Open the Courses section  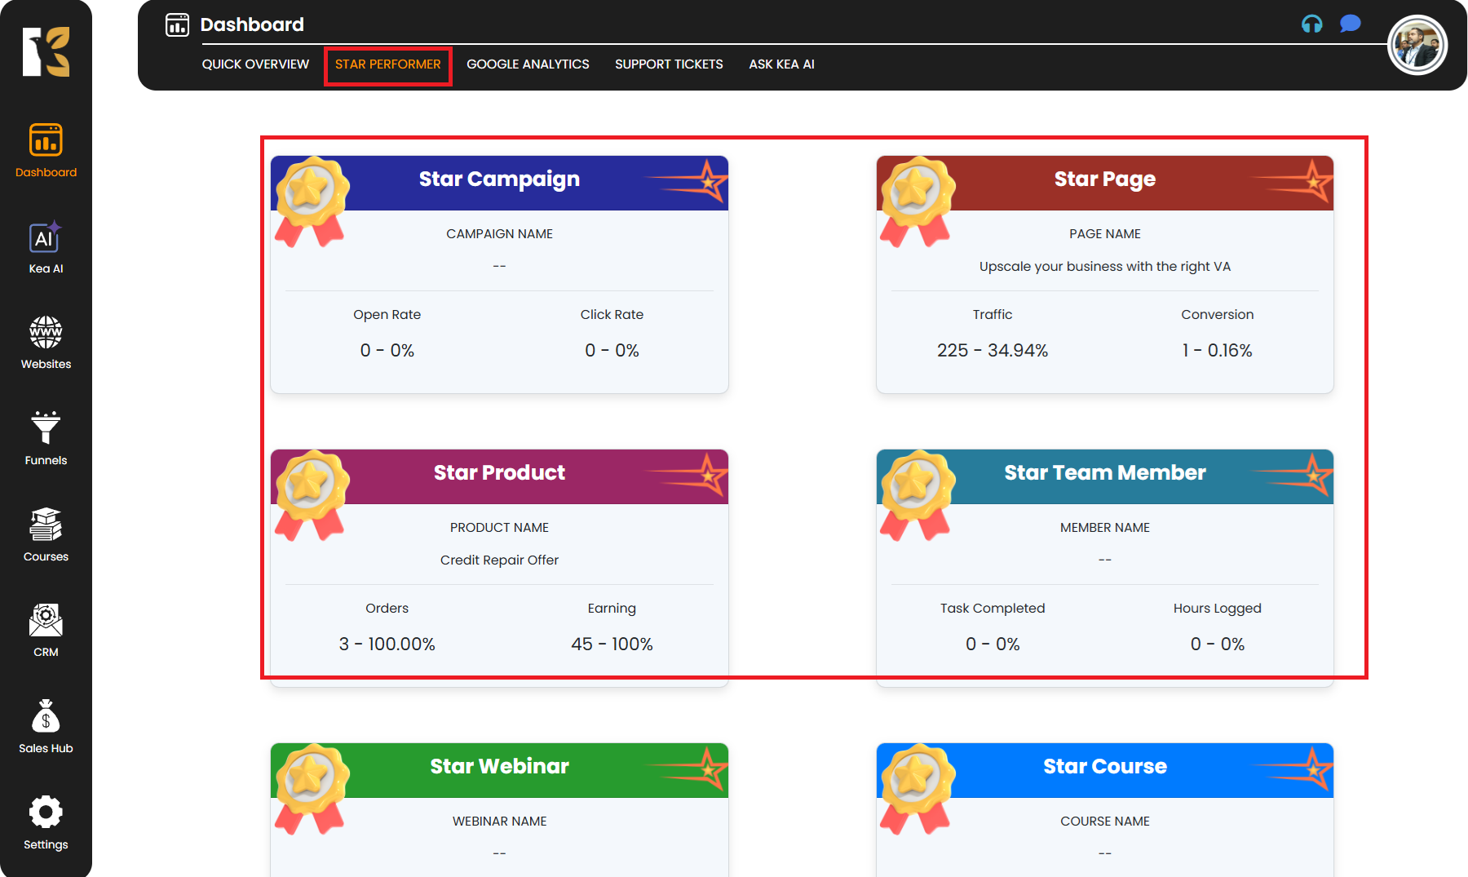[46, 525]
